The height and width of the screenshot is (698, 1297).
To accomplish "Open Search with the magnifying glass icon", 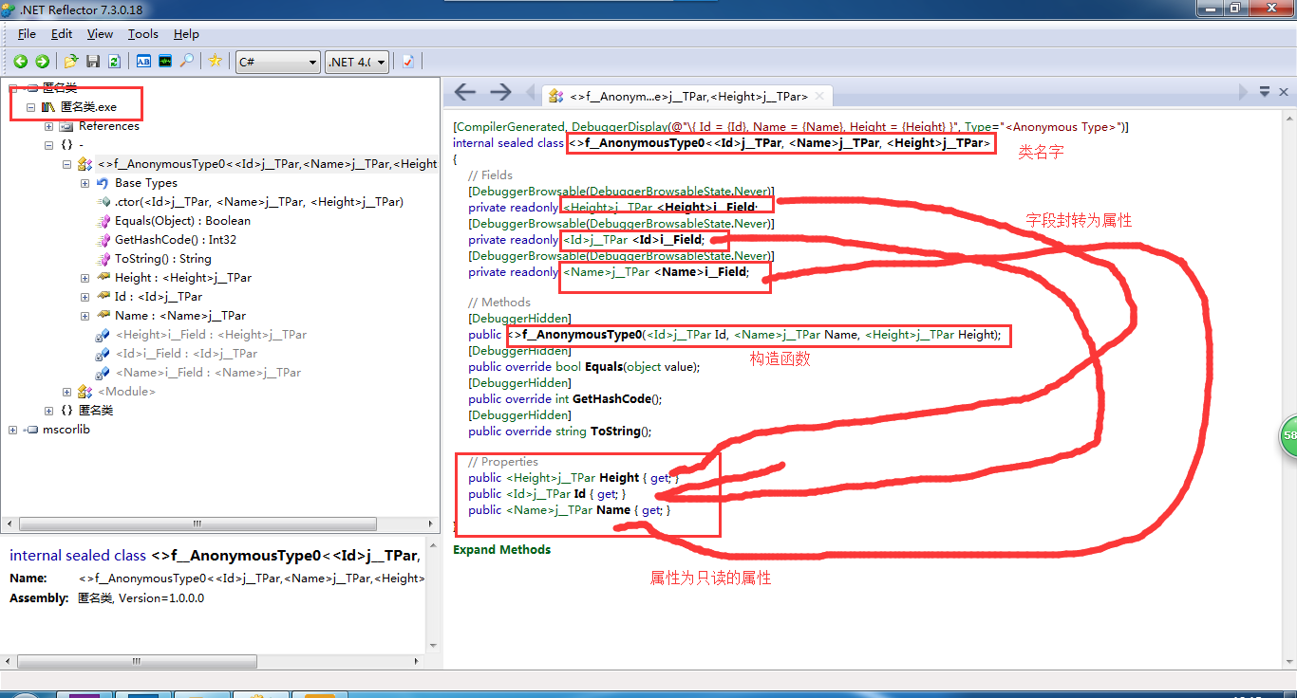I will click(187, 62).
